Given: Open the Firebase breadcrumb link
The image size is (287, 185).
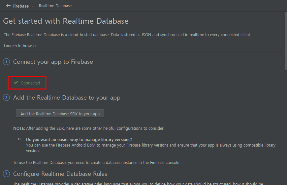Looking at the screenshot, I should tap(20, 6).
